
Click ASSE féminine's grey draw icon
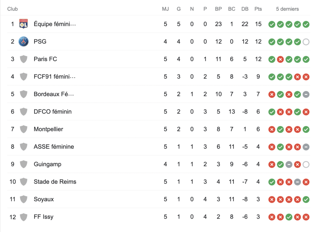pyautogui.click(x=306, y=147)
